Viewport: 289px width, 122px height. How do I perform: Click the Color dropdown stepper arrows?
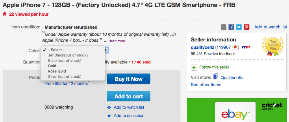click(106, 50)
